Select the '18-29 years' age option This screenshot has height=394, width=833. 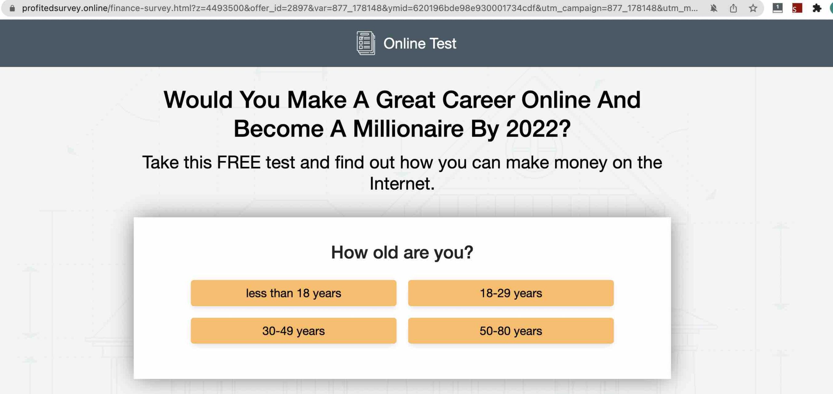[511, 292]
